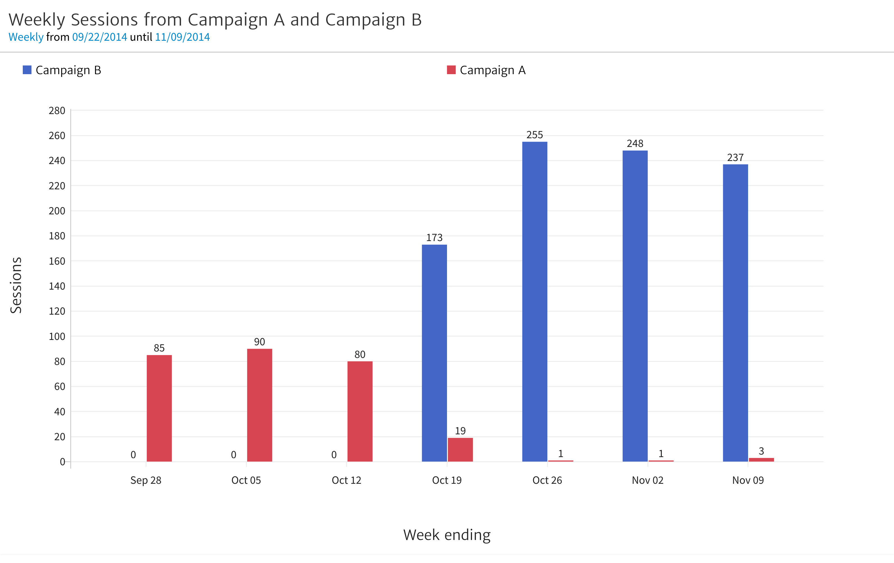The image size is (894, 563).
Task: Click the blue Nov 09 bar valued 237
Action: tap(735, 312)
